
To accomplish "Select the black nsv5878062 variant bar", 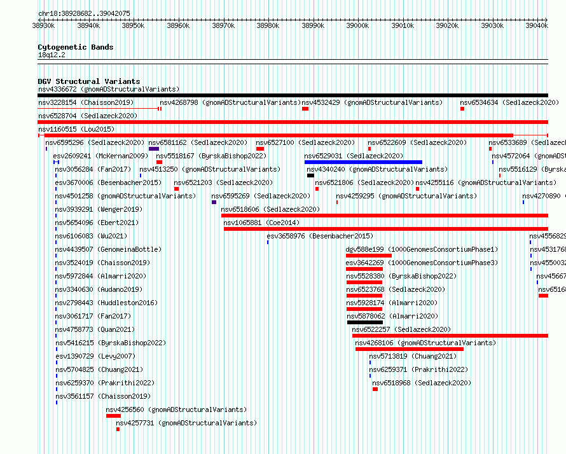I will pyautogui.click(x=365, y=322).
